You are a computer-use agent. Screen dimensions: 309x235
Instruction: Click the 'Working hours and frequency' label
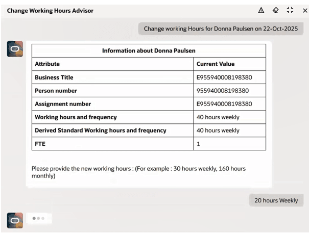76,117
